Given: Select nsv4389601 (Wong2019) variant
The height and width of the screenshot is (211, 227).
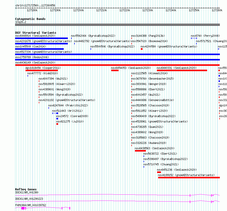Looking at the screenshot, I should [x=55, y=89].
